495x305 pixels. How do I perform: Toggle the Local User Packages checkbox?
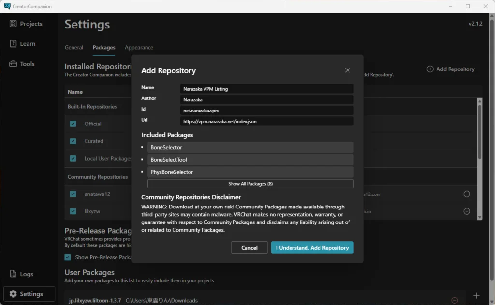click(73, 158)
